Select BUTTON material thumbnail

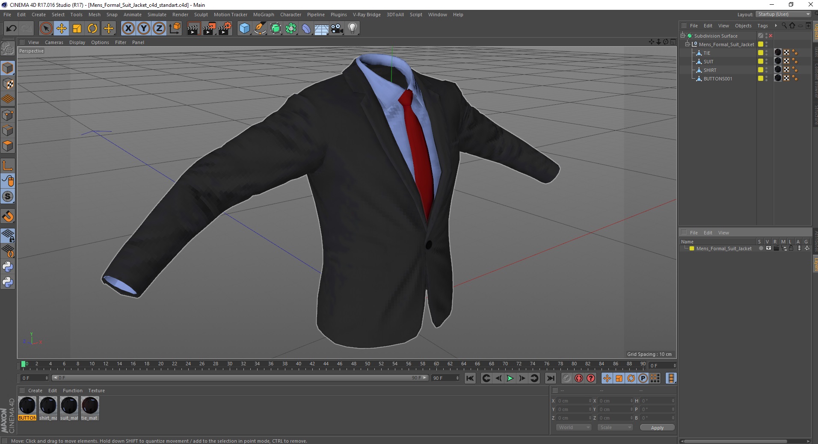(x=27, y=408)
